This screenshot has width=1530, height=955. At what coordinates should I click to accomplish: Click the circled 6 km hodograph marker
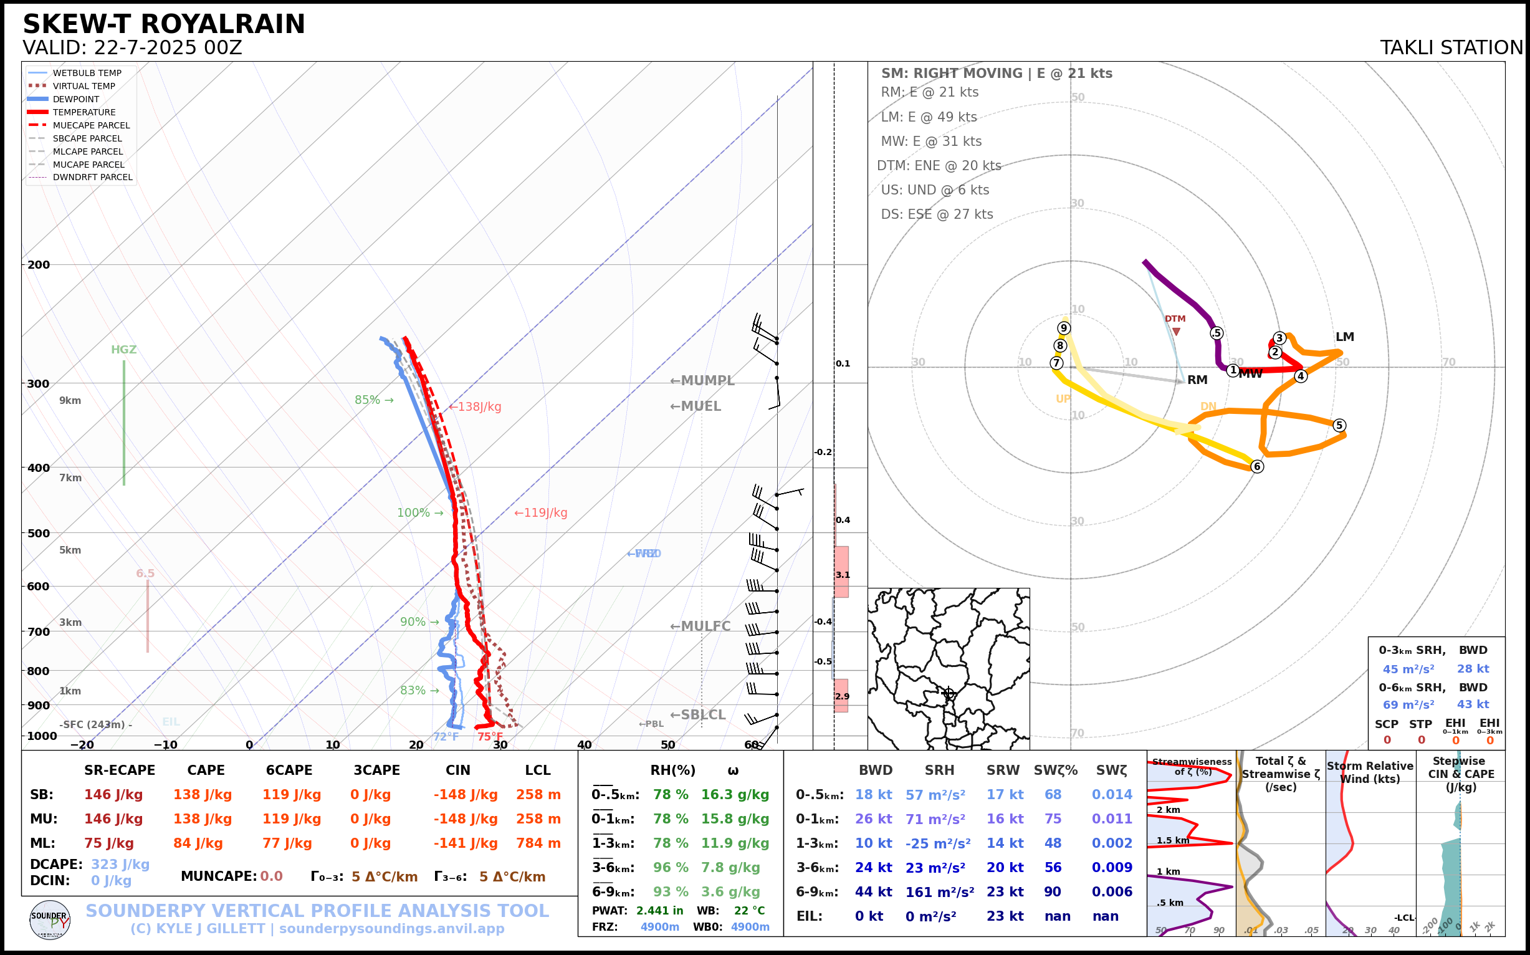point(1257,467)
